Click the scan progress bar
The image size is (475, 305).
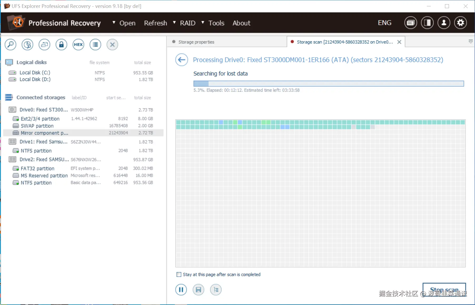[x=329, y=83]
